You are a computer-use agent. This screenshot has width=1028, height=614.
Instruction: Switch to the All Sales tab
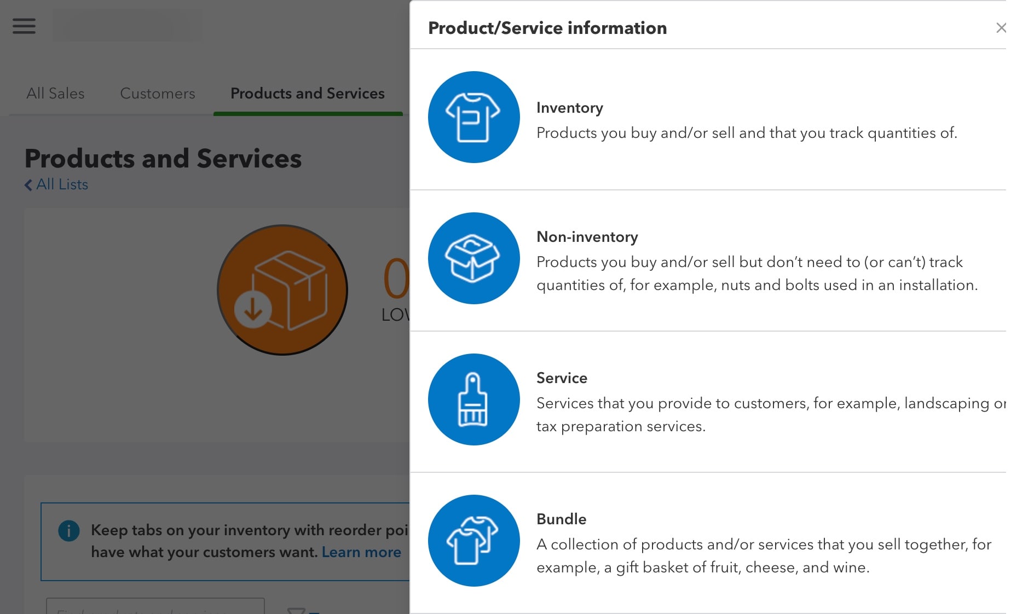coord(55,94)
